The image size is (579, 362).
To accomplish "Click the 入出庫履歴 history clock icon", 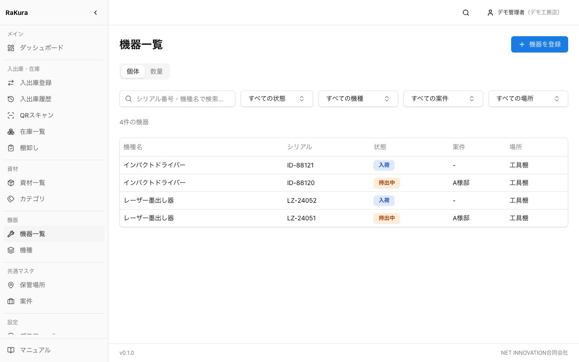I will tap(11, 99).
